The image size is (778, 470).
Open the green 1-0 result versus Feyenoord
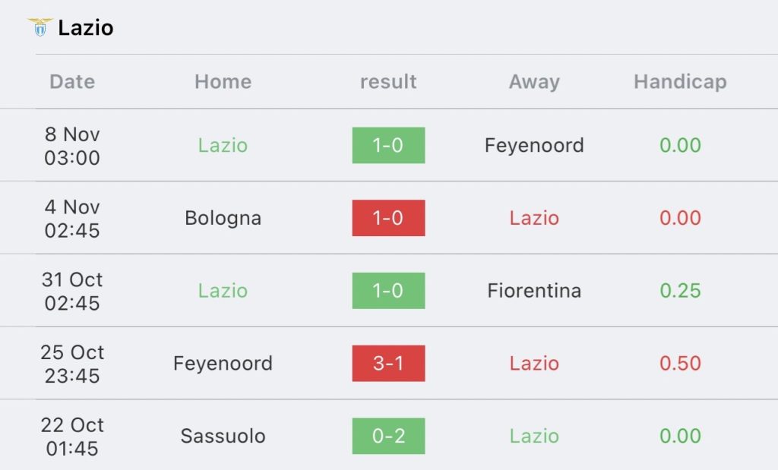[388, 145]
